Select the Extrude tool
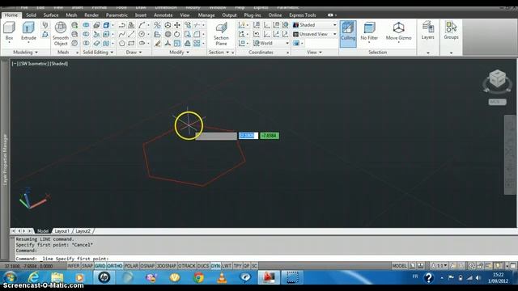Screen dimensions: 518x291 point(28,32)
